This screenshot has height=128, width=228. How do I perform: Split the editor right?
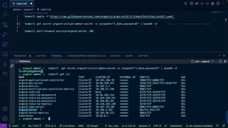point(218,4)
